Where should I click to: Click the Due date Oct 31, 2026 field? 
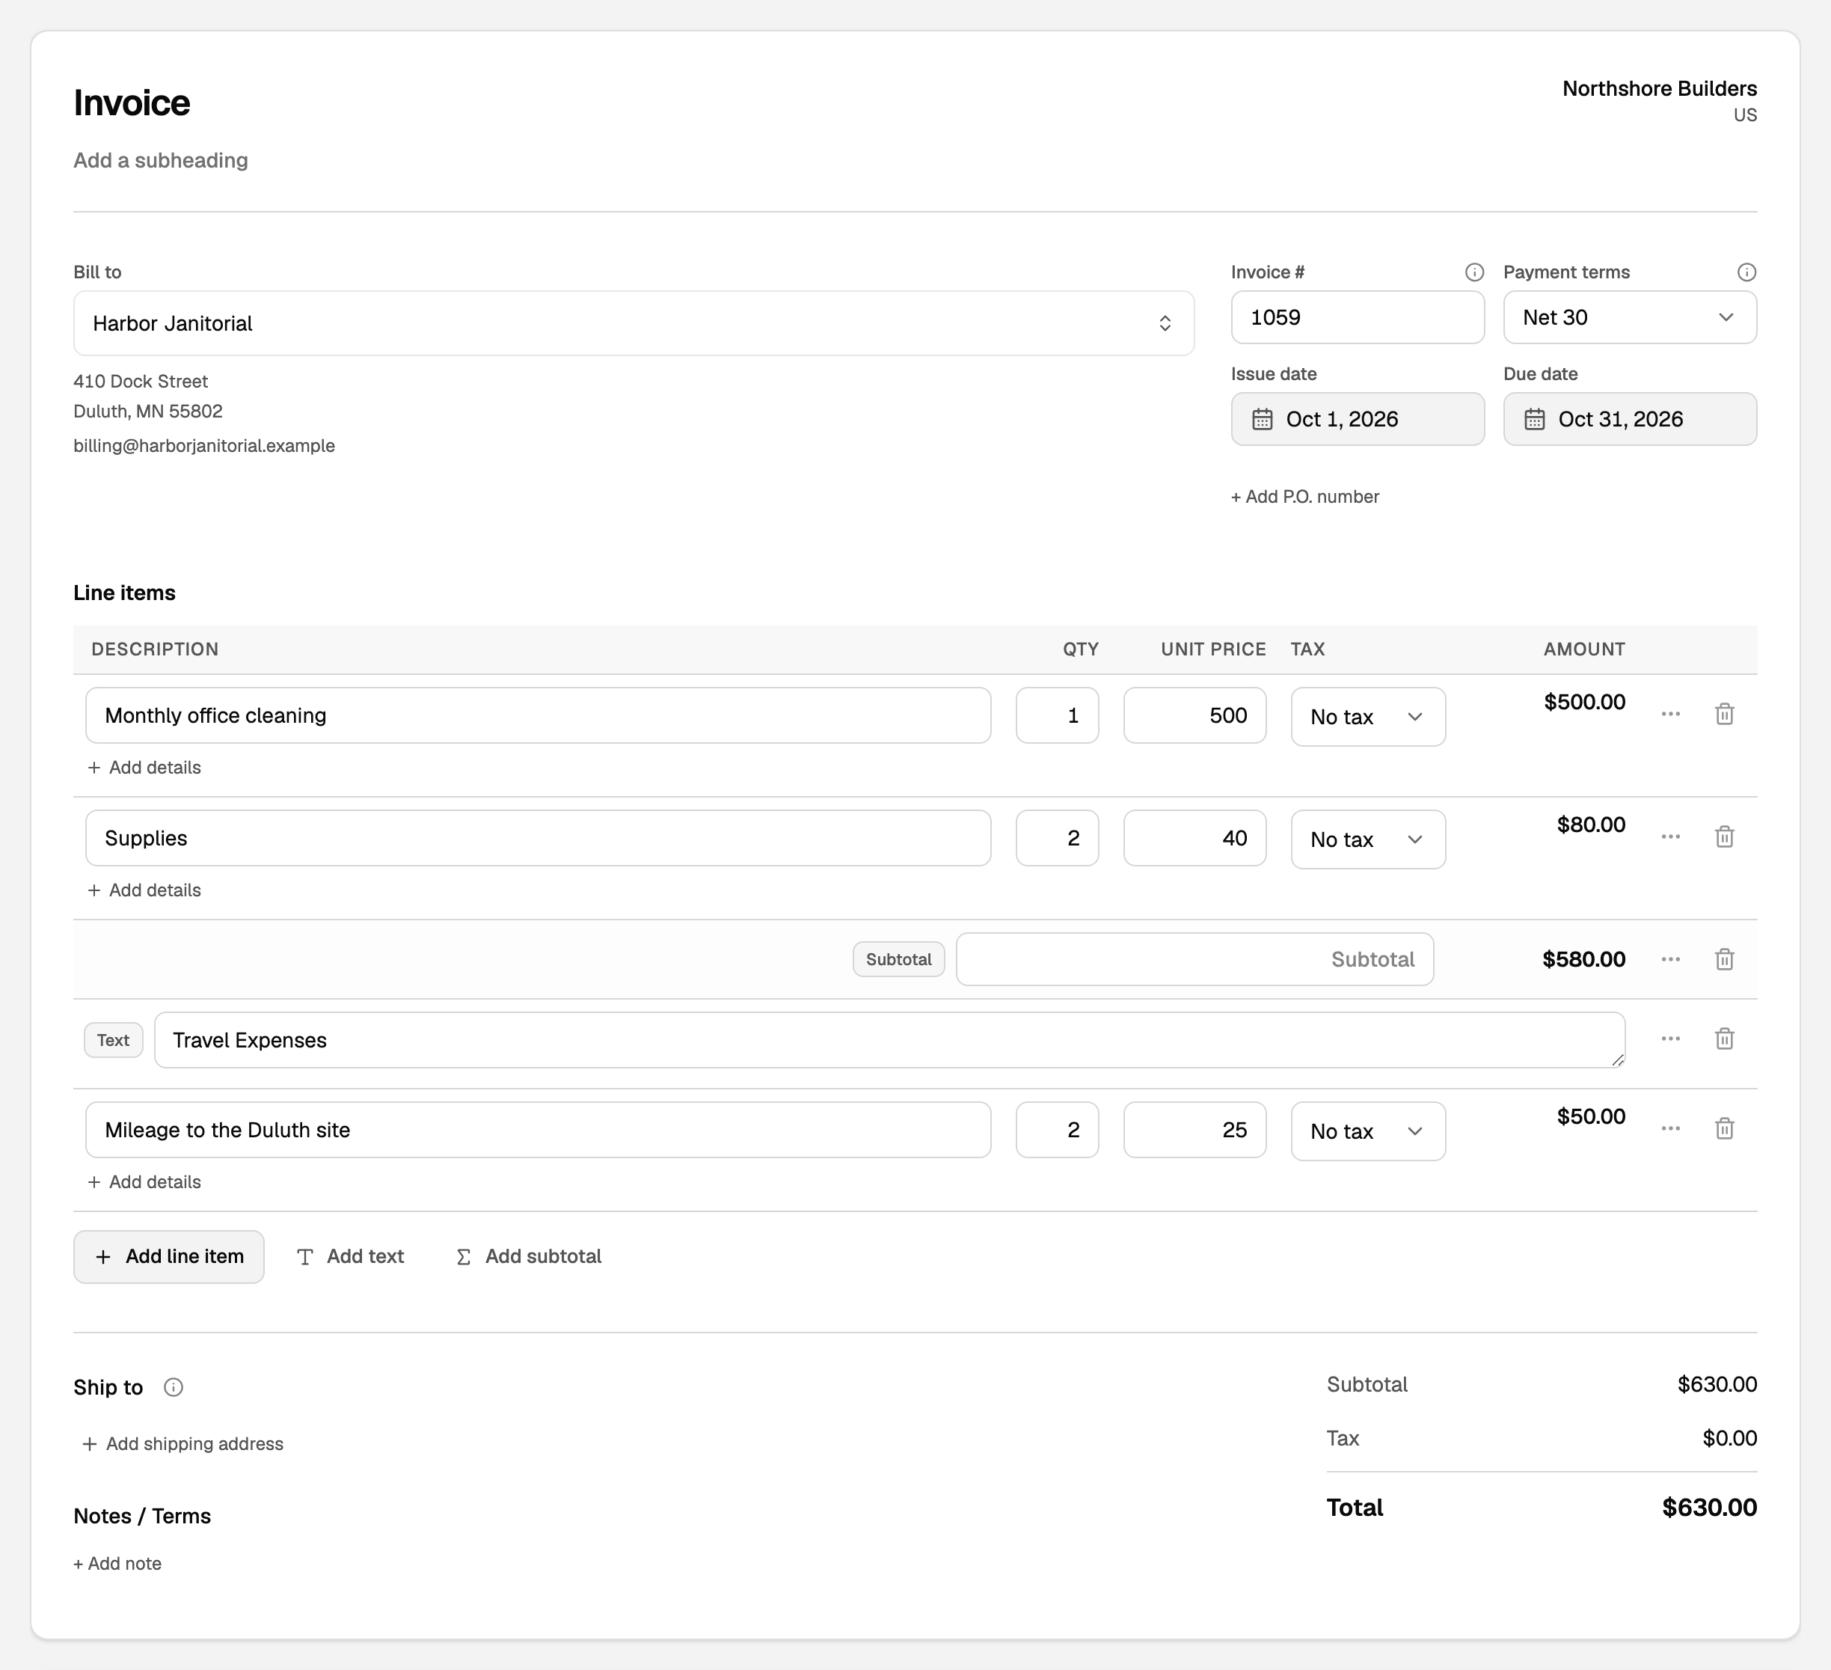pyautogui.click(x=1629, y=419)
